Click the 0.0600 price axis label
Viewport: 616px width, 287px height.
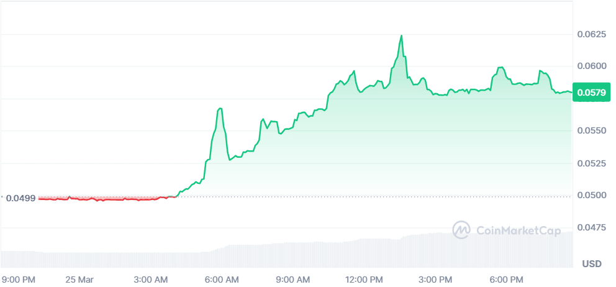[x=592, y=66]
